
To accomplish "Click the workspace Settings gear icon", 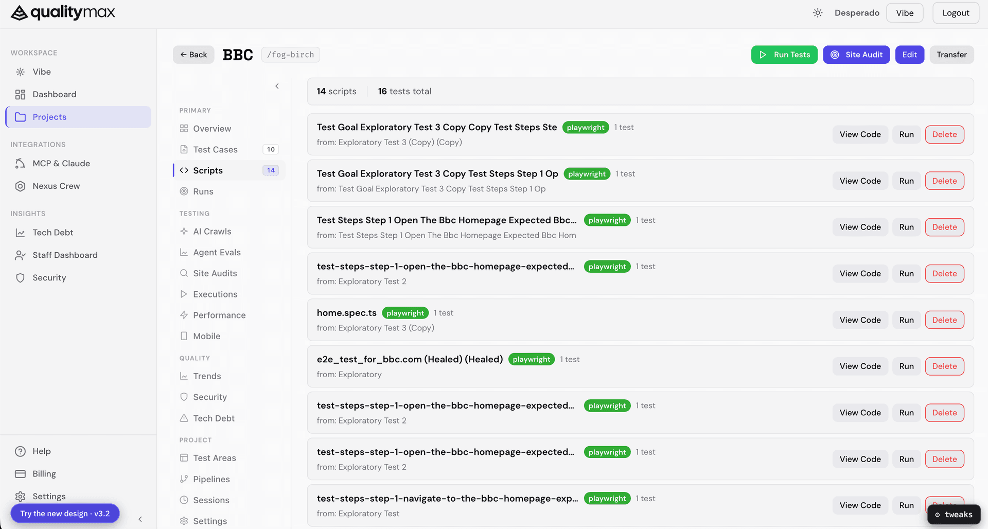I will pyautogui.click(x=20, y=497).
